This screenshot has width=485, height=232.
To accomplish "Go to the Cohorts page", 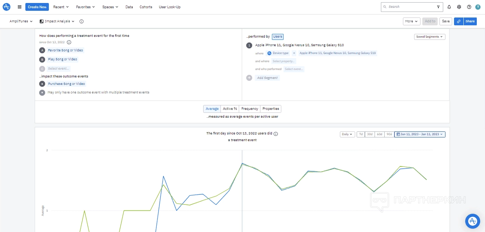I will 146,7.
